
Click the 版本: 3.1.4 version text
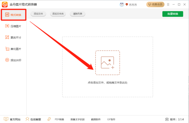pos(177,120)
